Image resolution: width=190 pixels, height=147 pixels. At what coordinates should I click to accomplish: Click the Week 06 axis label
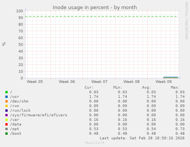[67, 82]
